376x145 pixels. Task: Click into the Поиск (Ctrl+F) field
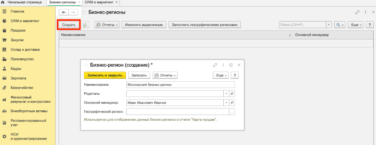pyautogui.click(x=303, y=25)
